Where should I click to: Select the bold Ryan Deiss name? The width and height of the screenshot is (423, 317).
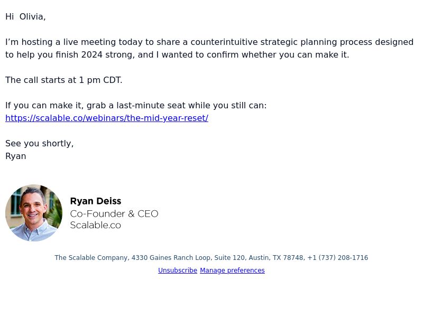96,201
